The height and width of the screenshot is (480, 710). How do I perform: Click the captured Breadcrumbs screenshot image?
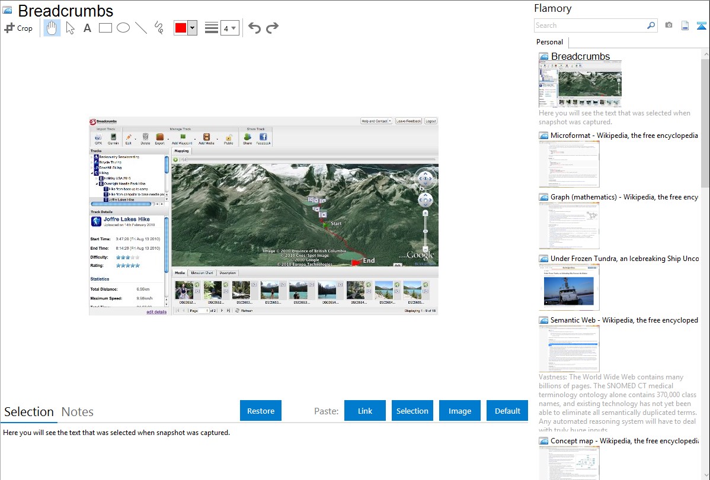tap(264, 216)
